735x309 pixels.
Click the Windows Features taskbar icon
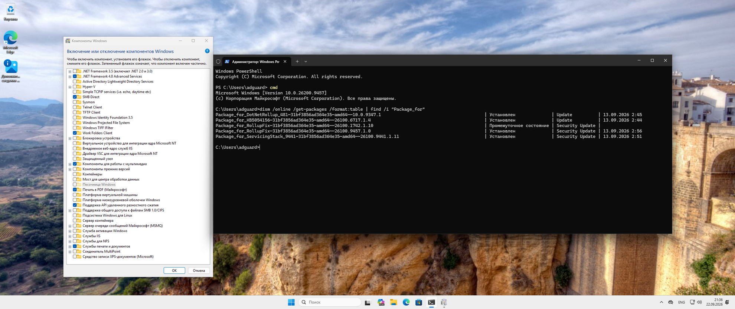pyautogui.click(x=444, y=302)
